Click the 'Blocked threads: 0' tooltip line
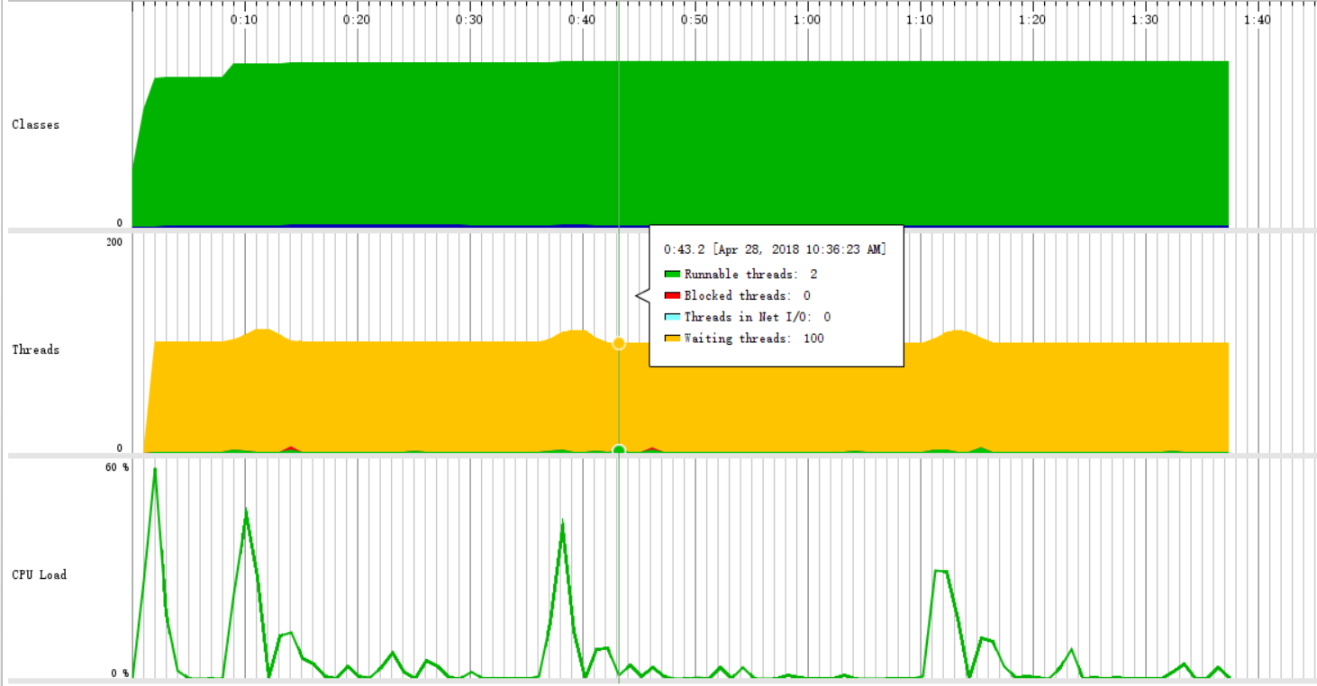Viewport: 1317px width, 686px height. coord(747,296)
